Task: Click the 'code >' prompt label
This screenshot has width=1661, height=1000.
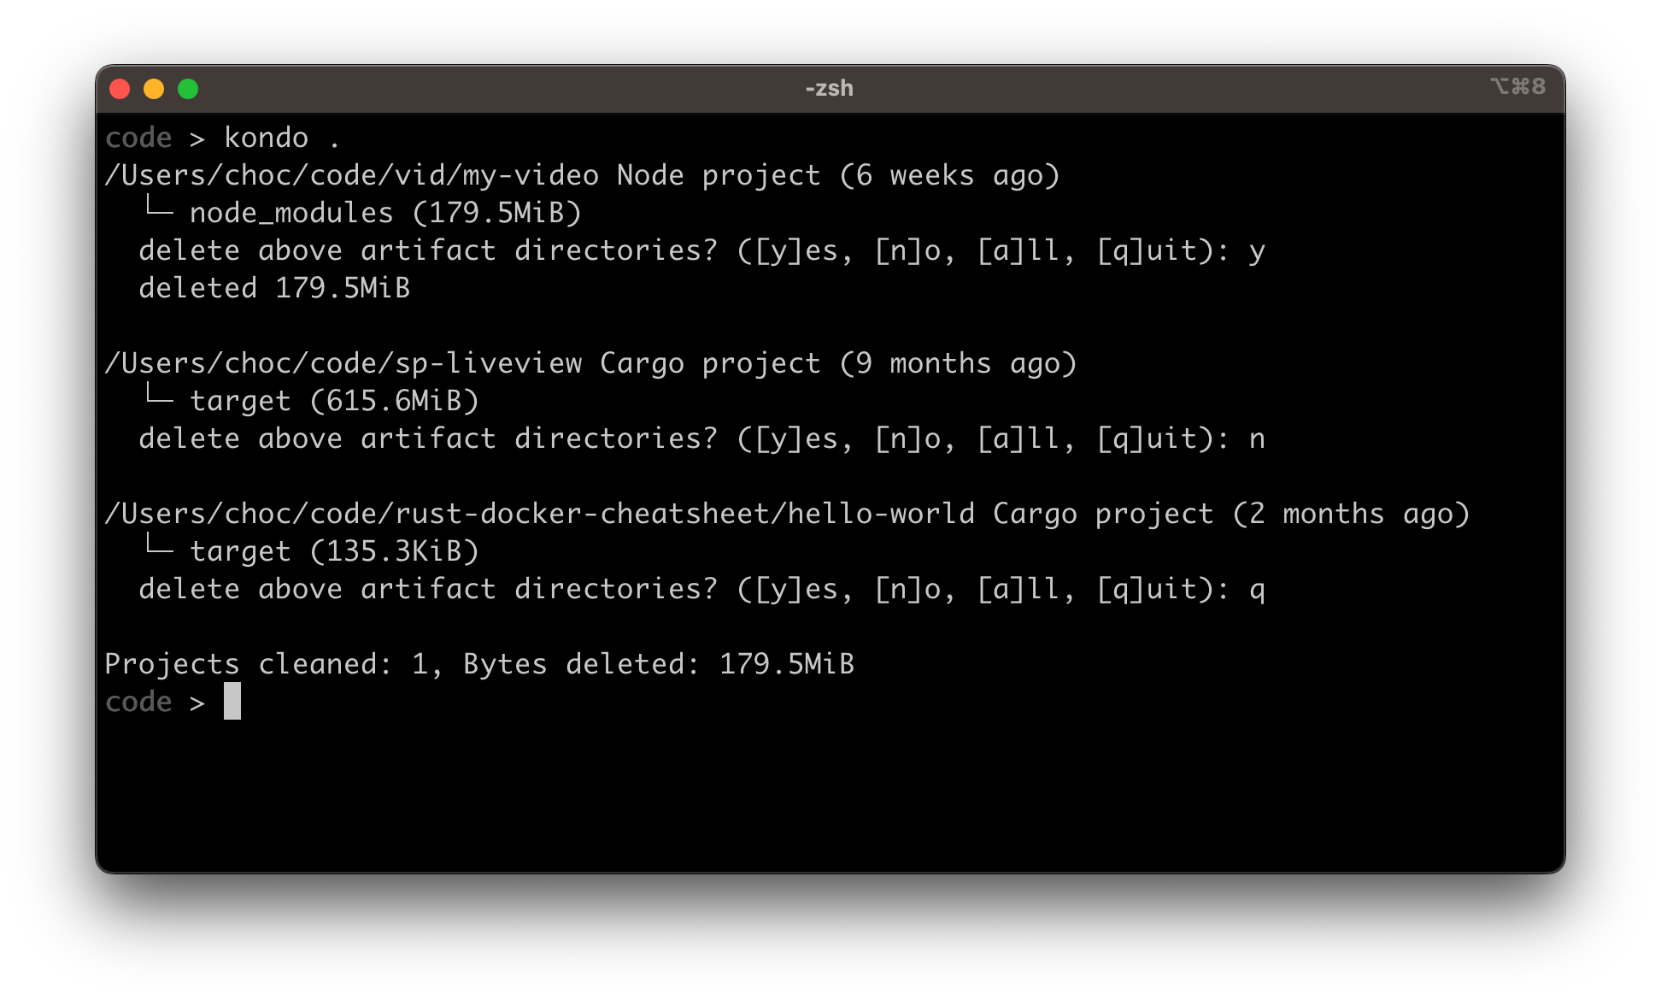Action: (x=154, y=701)
